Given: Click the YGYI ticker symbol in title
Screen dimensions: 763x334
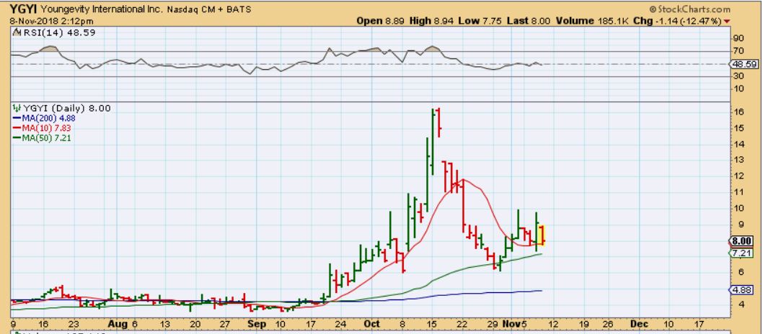Looking at the screenshot, I should point(24,9).
